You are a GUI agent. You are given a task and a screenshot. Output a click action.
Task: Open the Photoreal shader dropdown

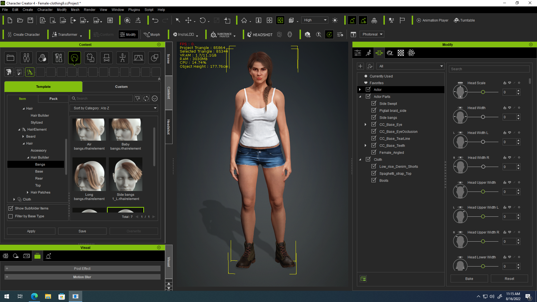pyautogui.click(x=372, y=34)
